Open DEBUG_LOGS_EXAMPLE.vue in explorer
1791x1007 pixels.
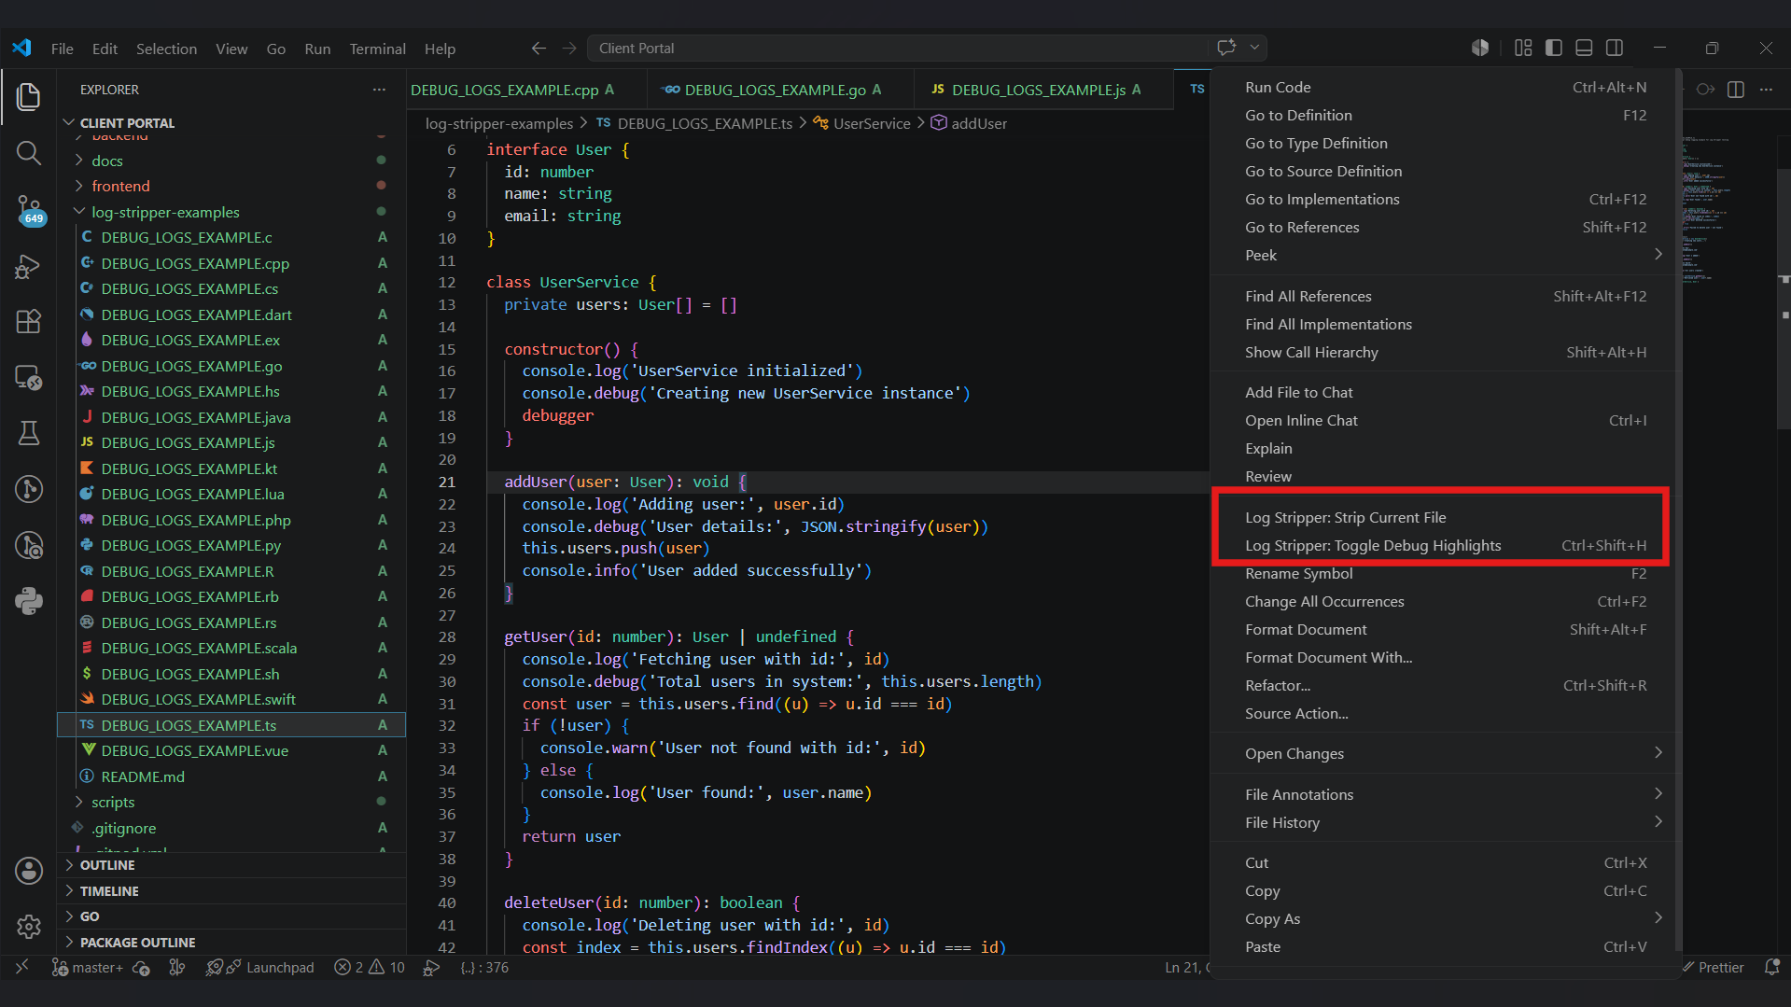click(x=231, y=751)
